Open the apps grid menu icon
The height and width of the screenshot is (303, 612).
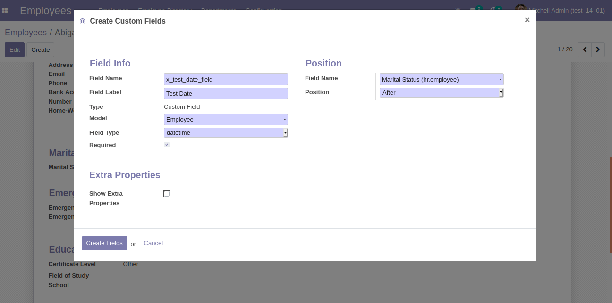[x=5, y=10]
